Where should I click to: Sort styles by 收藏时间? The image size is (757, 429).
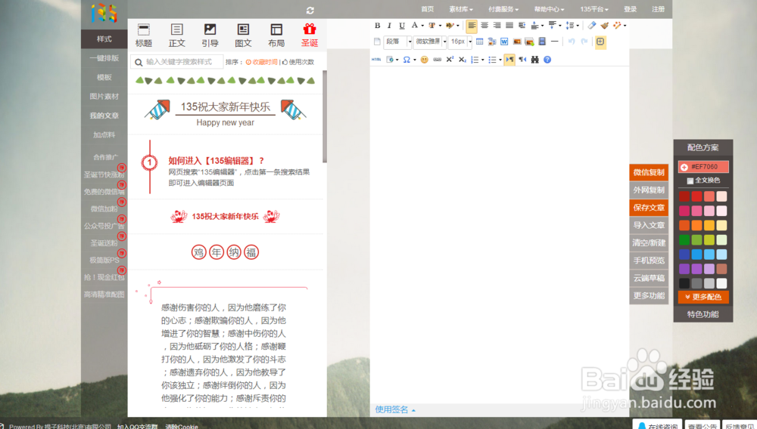tap(262, 62)
